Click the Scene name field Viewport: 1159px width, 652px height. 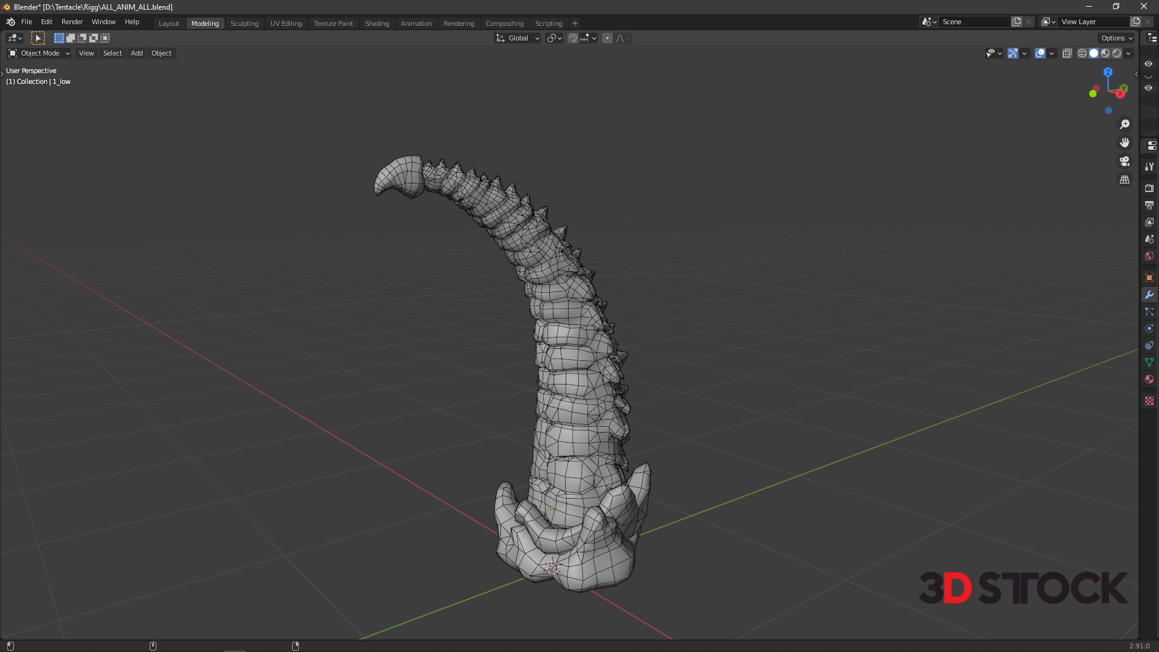973,22
